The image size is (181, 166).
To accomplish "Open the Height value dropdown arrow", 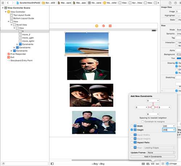I will pos(174,130).
